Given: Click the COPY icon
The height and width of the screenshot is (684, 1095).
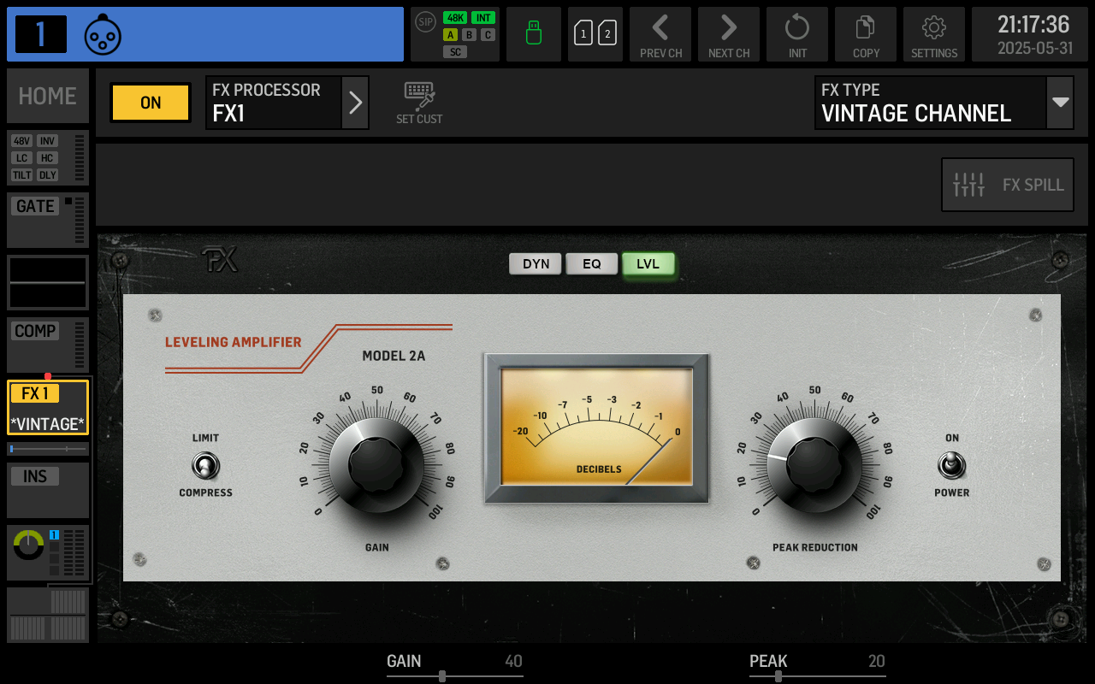Looking at the screenshot, I should click(866, 34).
